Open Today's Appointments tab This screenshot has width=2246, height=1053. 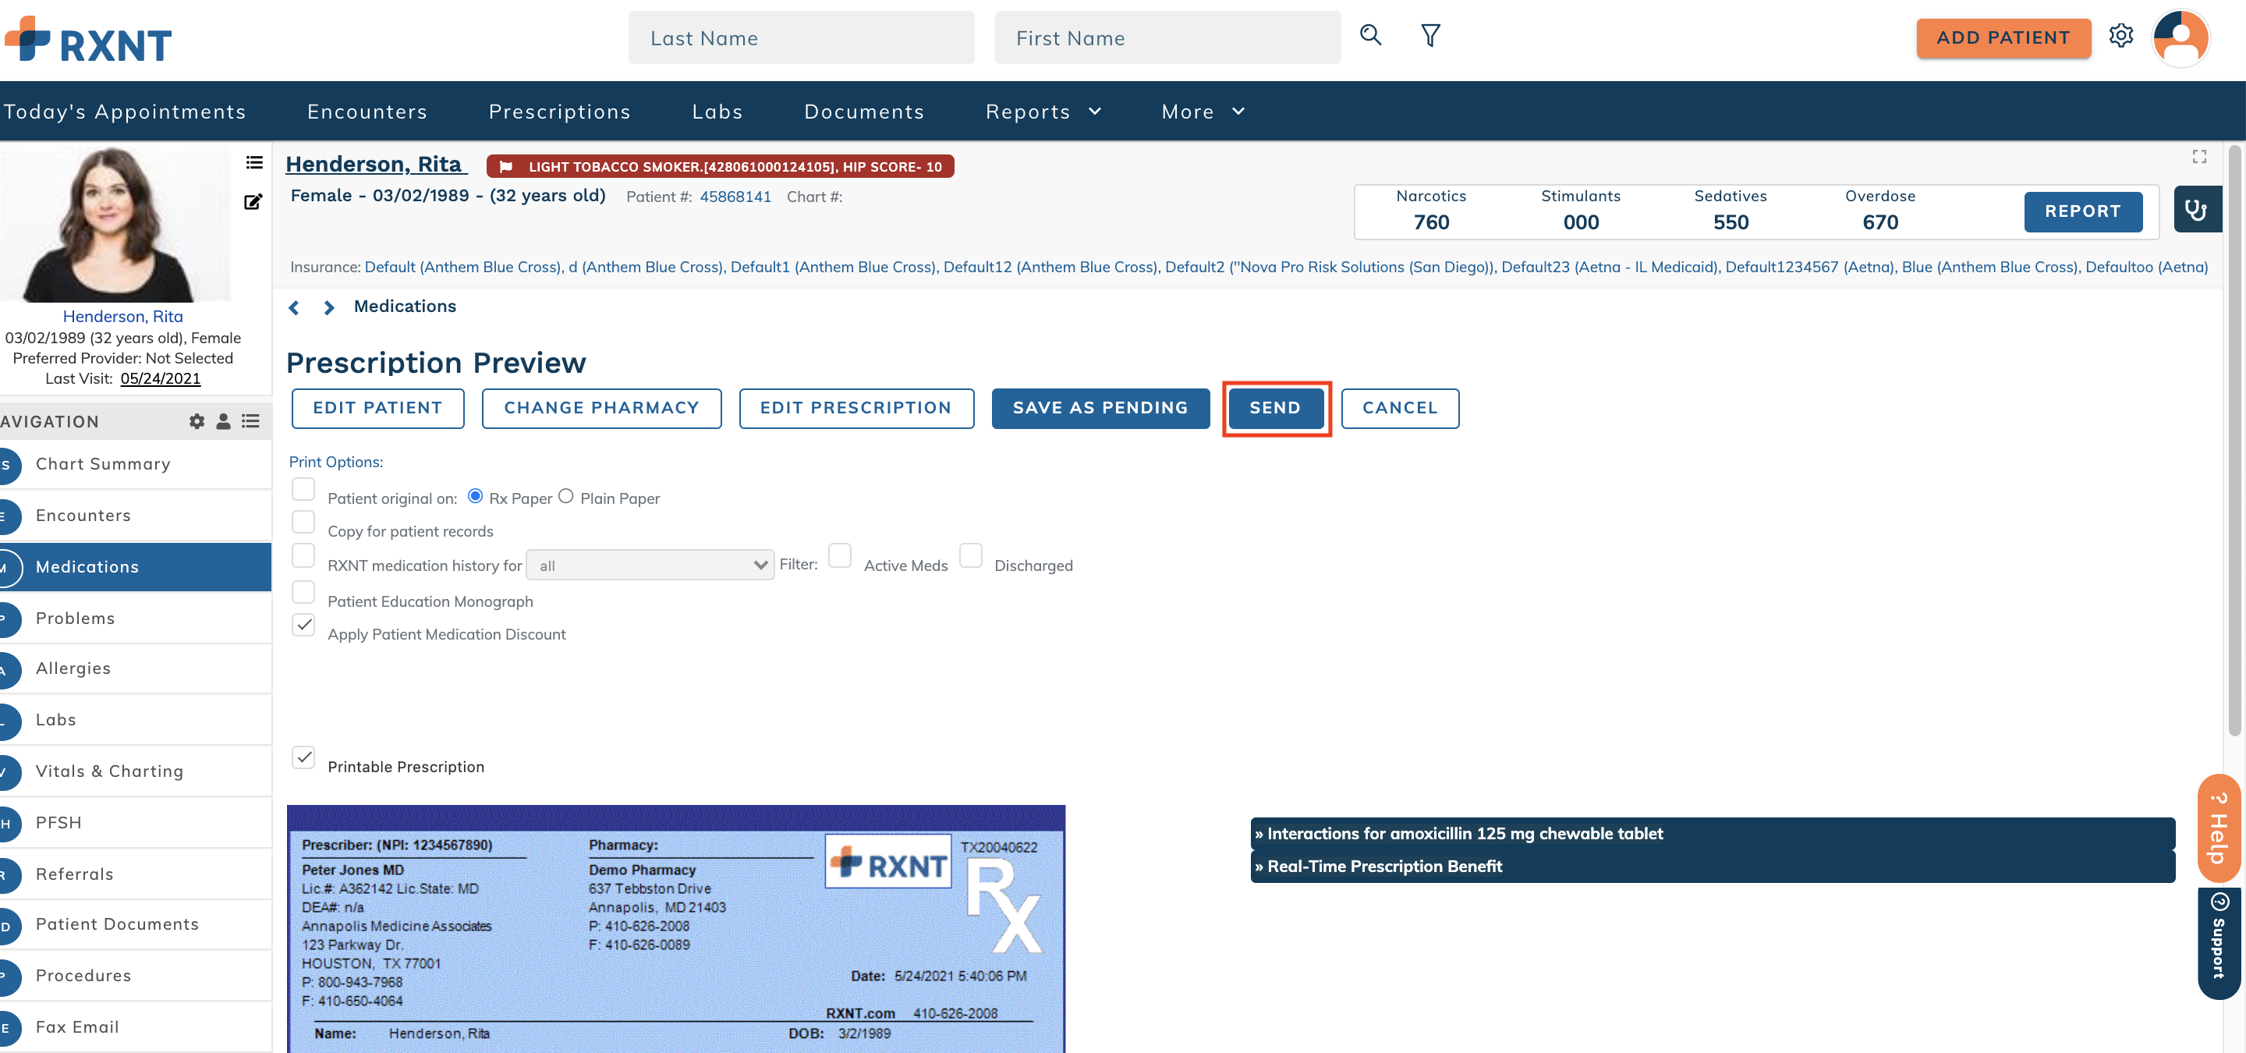(124, 112)
